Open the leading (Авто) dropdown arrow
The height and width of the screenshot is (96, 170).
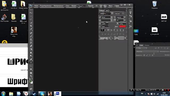[125, 17]
